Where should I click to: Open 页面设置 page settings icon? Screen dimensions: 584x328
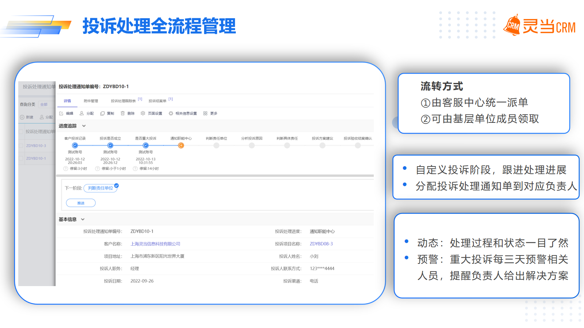143,113
